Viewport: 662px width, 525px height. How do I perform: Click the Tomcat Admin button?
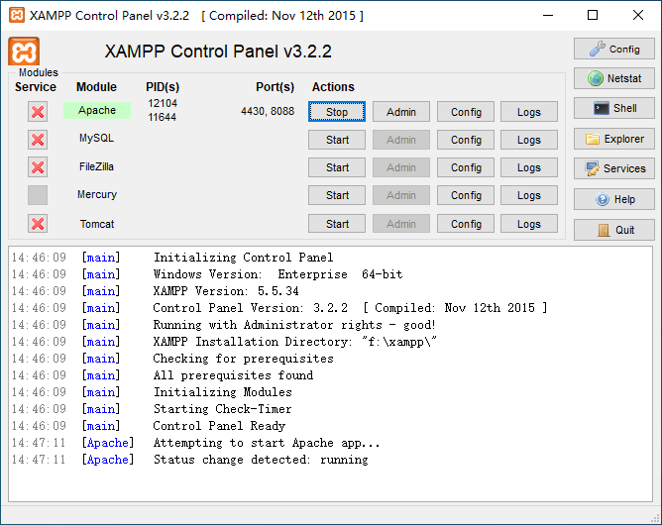coord(401,224)
